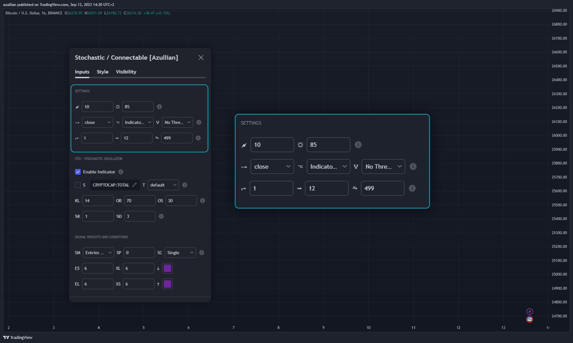Click the OB field showing 70
This screenshot has width=573, height=343.
(x=140, y=201)
